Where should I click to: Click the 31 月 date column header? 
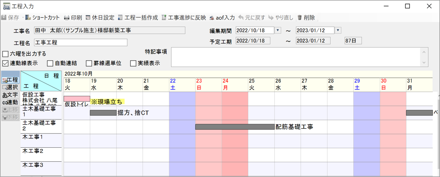point(419,84)
